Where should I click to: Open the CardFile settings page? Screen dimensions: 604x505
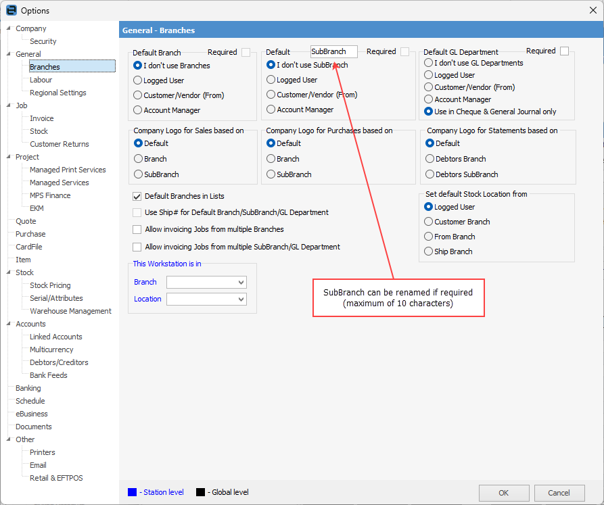point(29,247)
